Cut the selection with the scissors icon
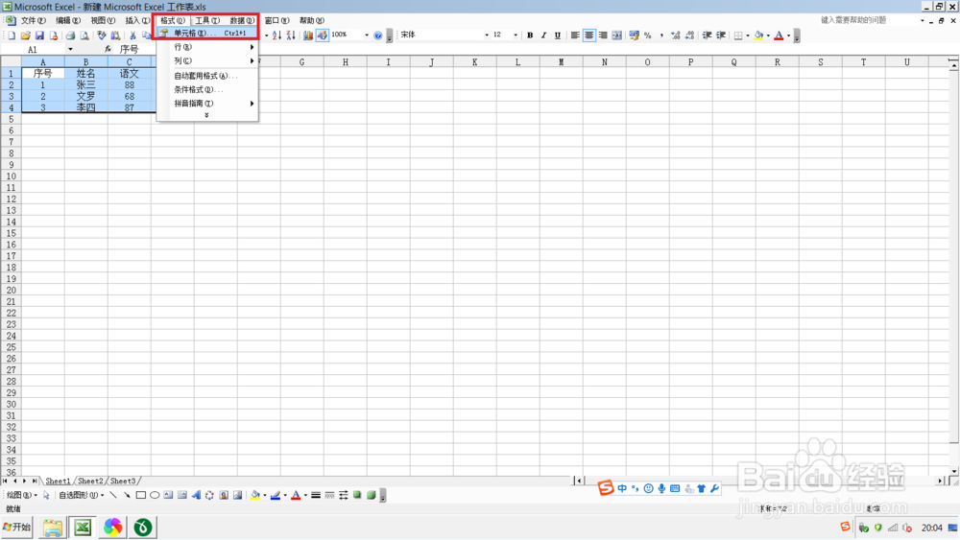 [132, 35]
